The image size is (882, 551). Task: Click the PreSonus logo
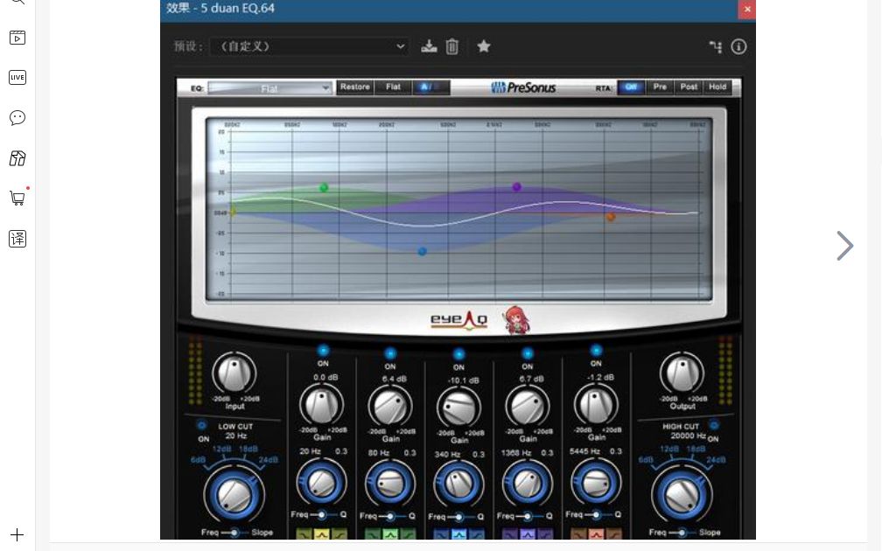click(523, 87)
